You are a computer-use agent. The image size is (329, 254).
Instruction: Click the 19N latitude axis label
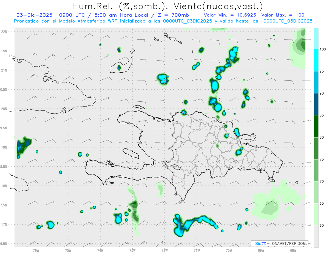click(4, 147)
